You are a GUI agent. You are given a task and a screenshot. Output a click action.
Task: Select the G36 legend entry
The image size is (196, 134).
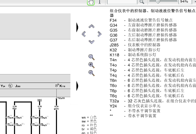[x=143, y=35]
